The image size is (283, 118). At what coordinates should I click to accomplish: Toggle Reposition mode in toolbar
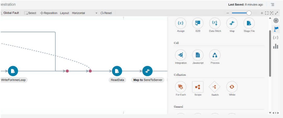[49, 13]
